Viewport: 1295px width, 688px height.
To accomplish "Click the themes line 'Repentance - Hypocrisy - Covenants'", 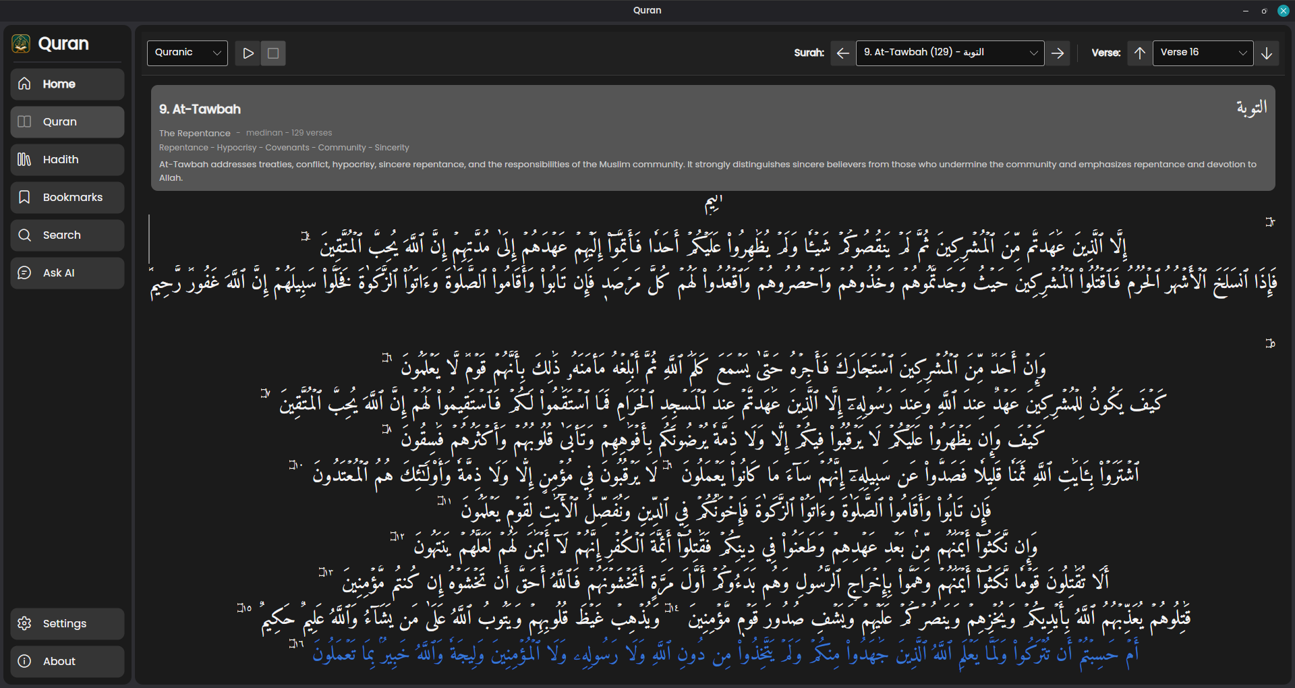I will (x=284, y=148).
